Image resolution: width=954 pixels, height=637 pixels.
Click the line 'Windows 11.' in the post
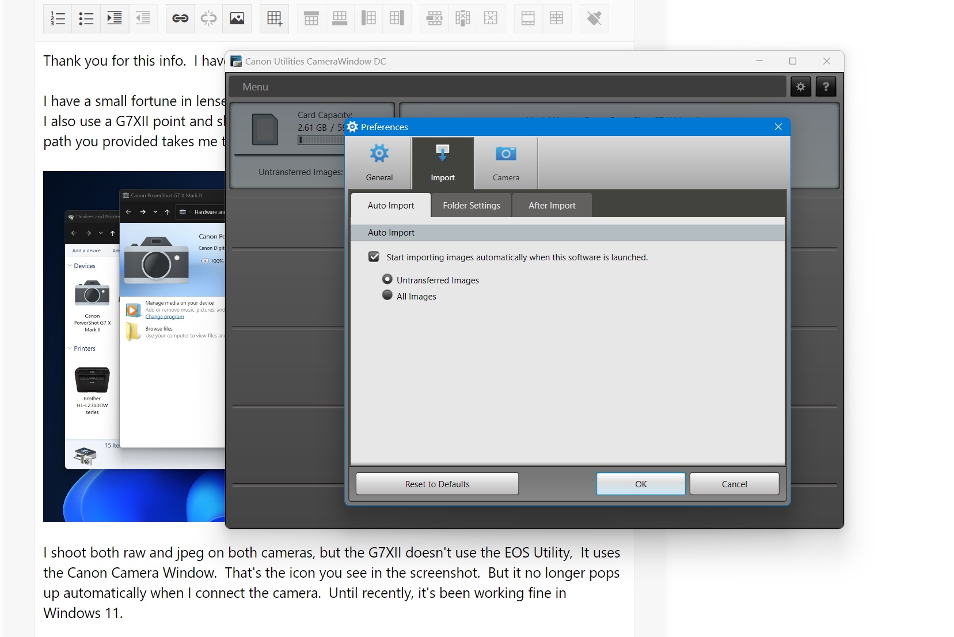[x=83, y=613]
